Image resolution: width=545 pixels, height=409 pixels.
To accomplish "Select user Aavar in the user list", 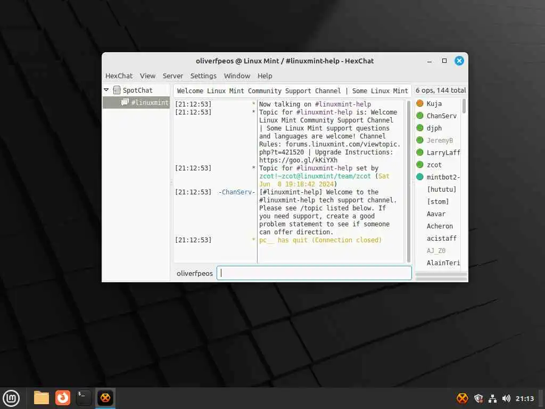I will (x=436, y=214).
